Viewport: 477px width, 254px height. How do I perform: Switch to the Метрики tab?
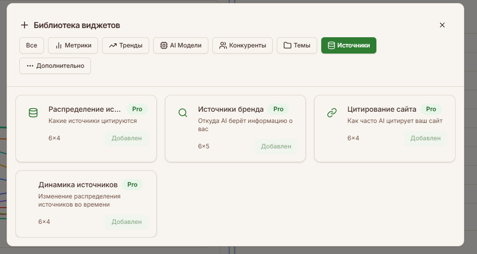click(x=73, y=45)
